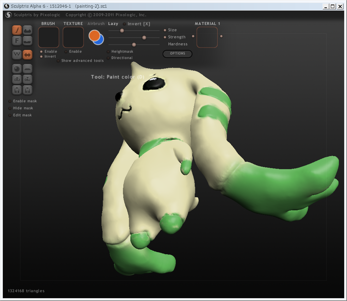Click the floppy disk icon with downward arrow
The width and height of the screenshot is (347, 301).
[x=27, y=90]
